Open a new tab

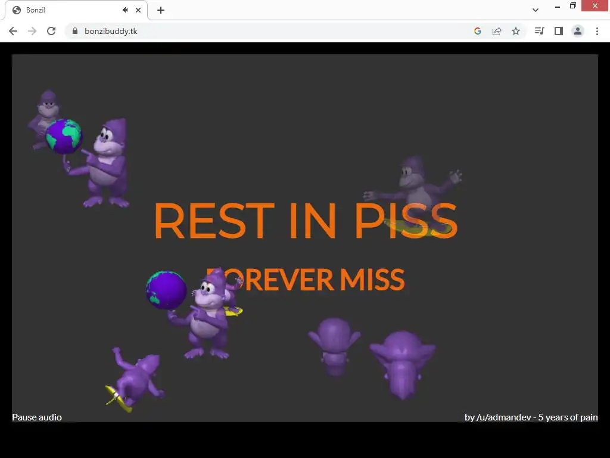pyautogui.click(x=161, y=10)
